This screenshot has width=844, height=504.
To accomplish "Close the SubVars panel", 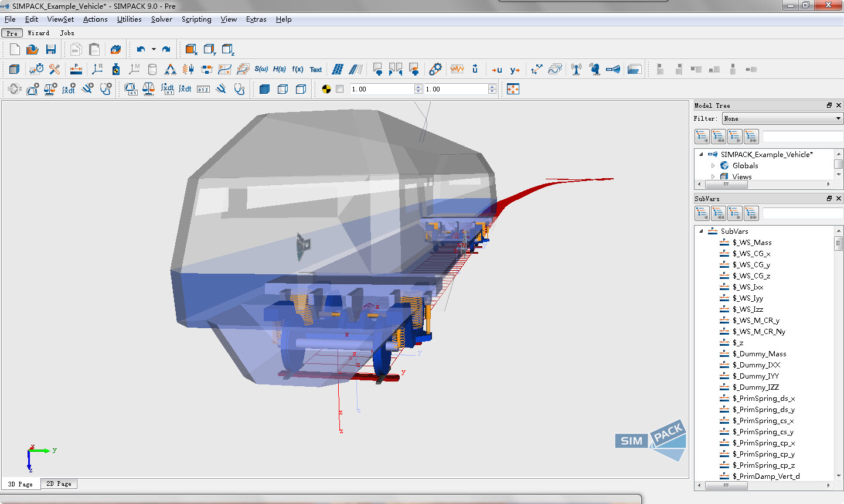I will point(839,199).
